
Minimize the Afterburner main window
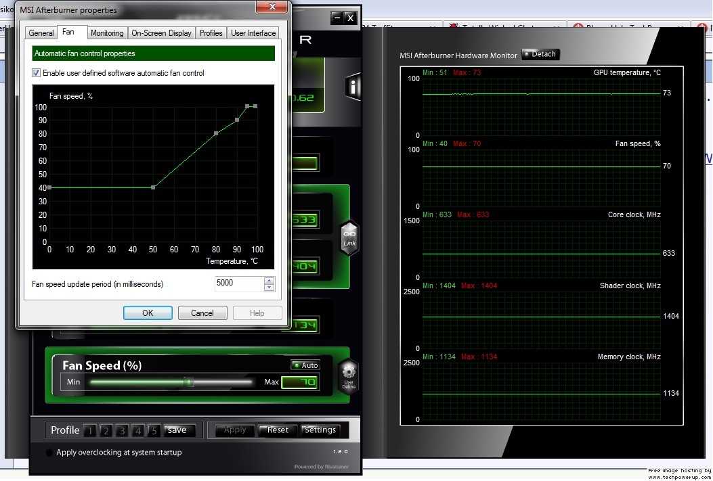pyautogui.click(x=337, y=18)
